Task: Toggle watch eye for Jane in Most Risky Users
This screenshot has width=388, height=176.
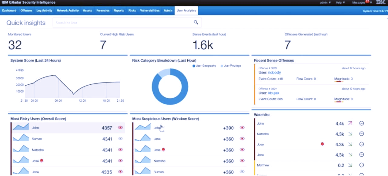Action: [x=120, y=172]
